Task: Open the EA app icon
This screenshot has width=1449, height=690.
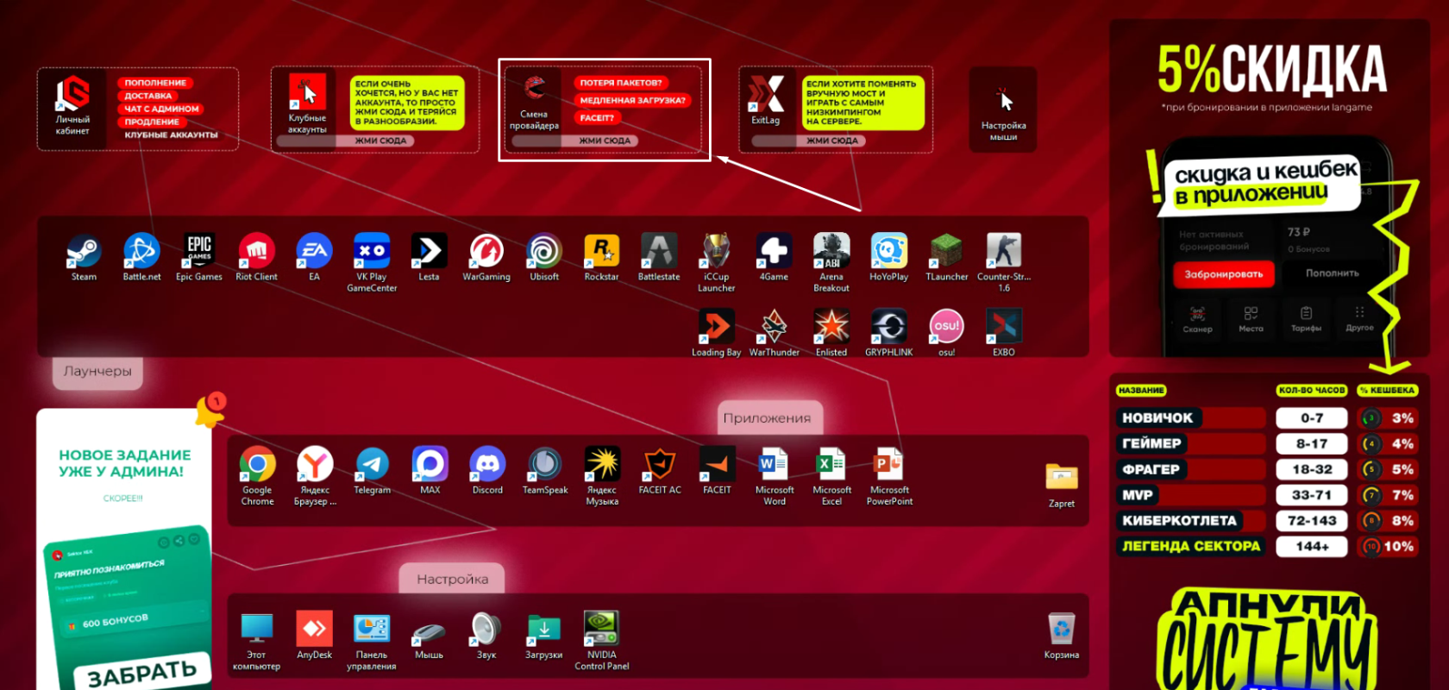Action: click(314, 251)
